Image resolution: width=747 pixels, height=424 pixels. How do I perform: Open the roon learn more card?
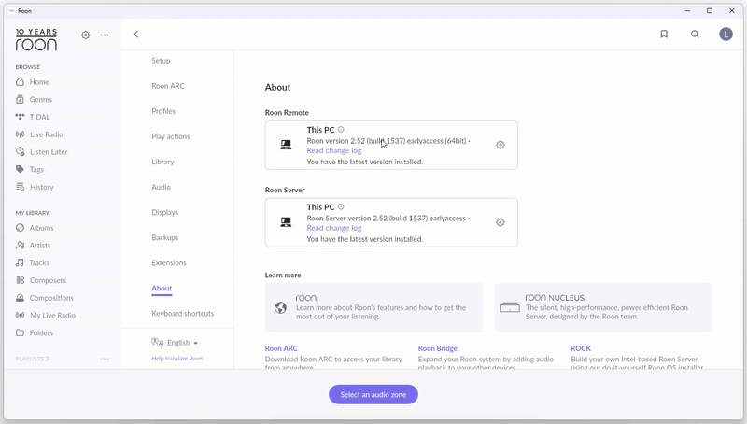coord(374,307)
